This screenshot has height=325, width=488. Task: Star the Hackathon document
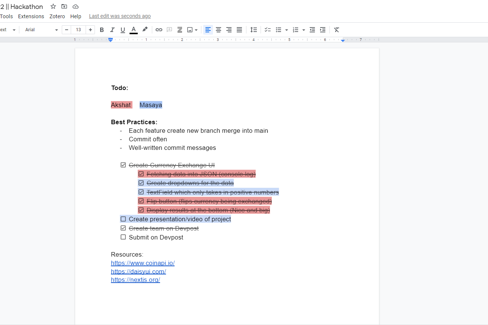pyautogui.click(x=53, y=6)
